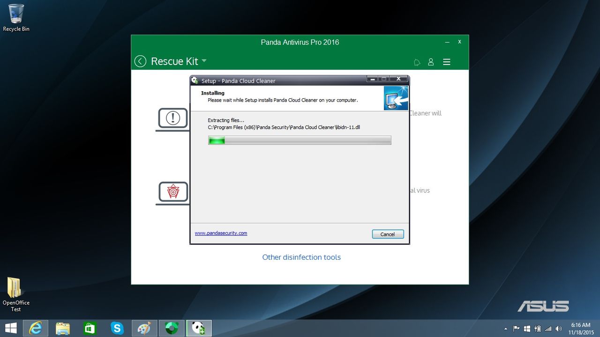Click the 'Installing' heading in setup

213,93
